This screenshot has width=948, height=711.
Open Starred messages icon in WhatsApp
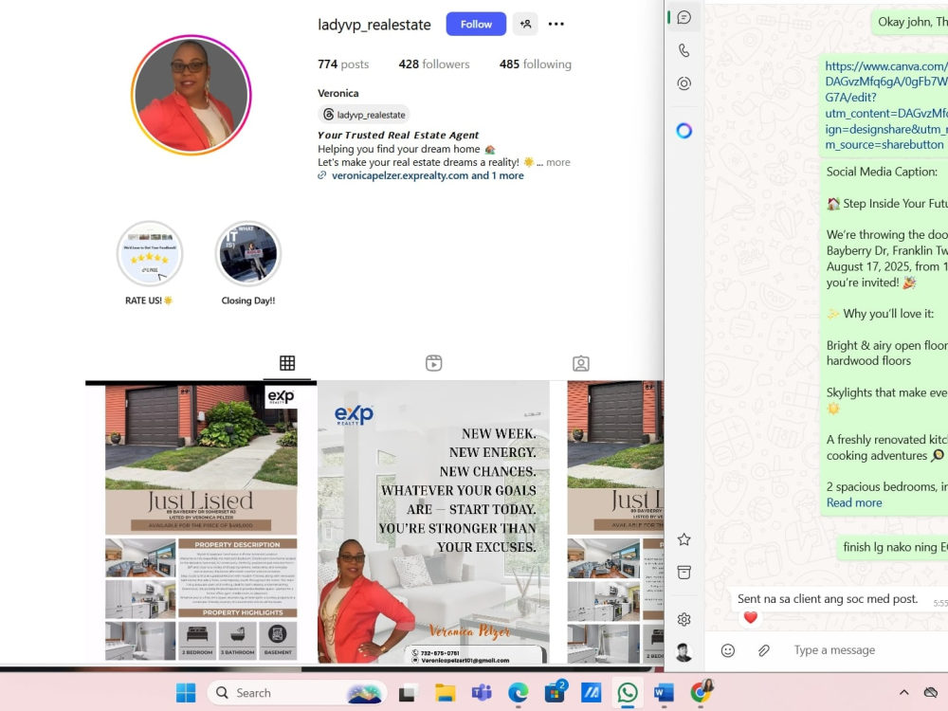click(684, 539)
